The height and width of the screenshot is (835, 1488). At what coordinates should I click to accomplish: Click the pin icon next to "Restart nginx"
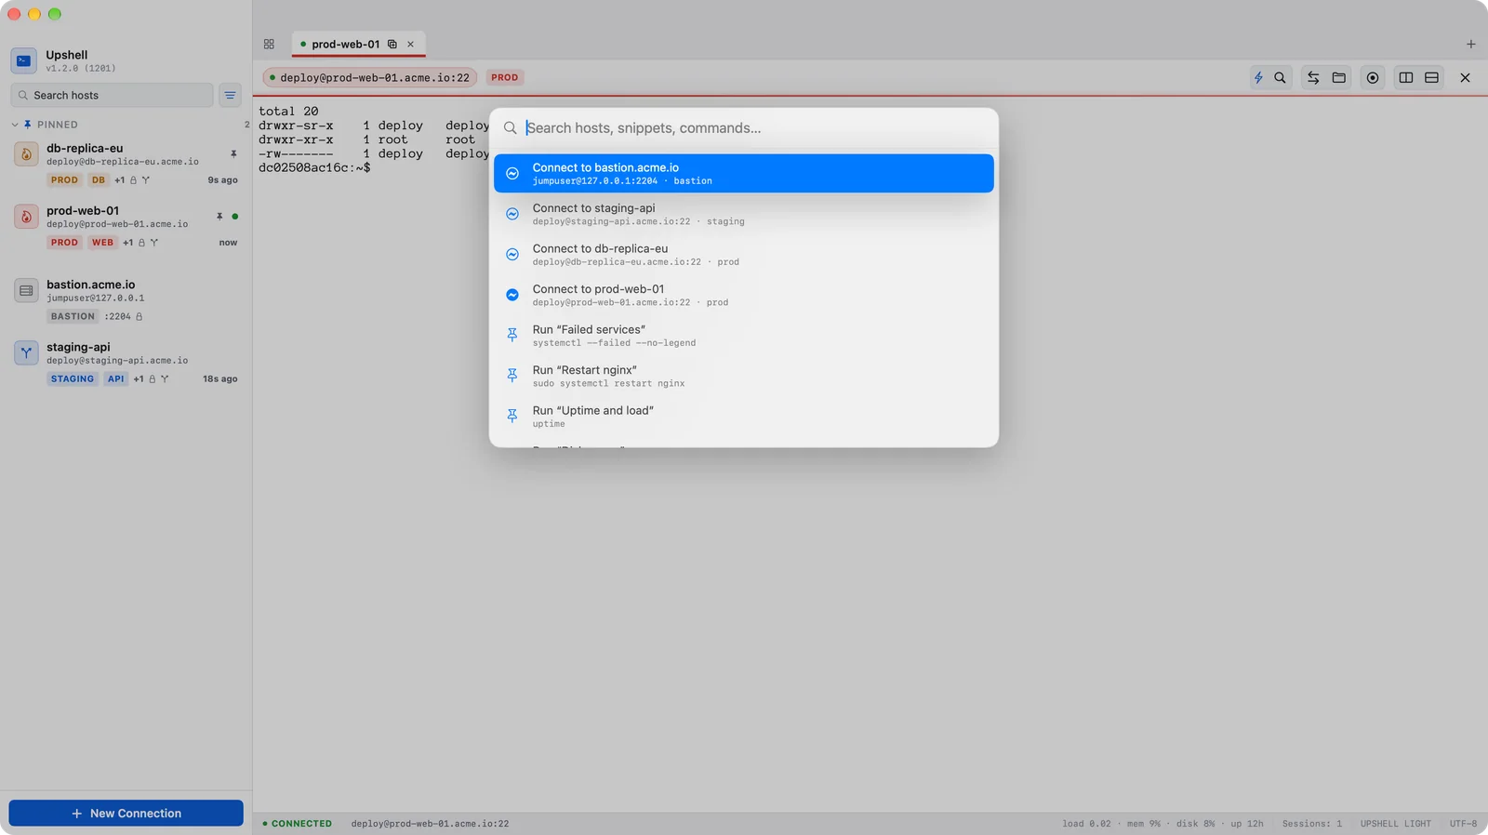pyautogui.click(x=512, y=376)
